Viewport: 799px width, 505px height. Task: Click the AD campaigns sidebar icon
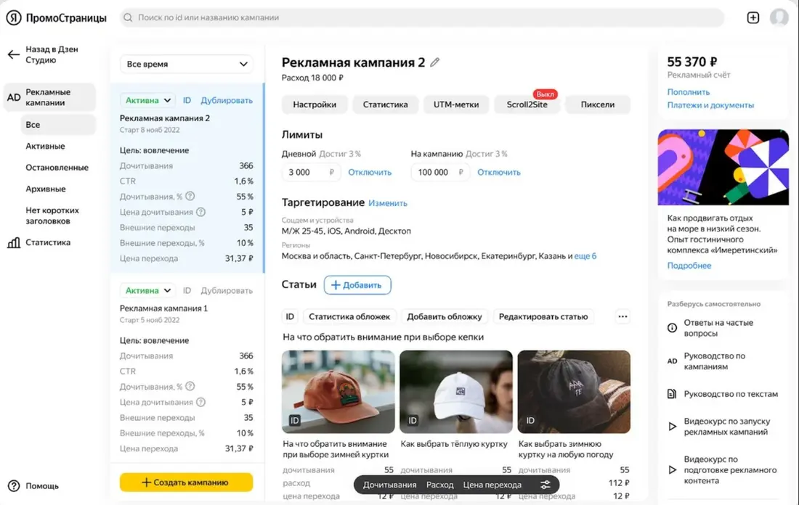(14, 97)
